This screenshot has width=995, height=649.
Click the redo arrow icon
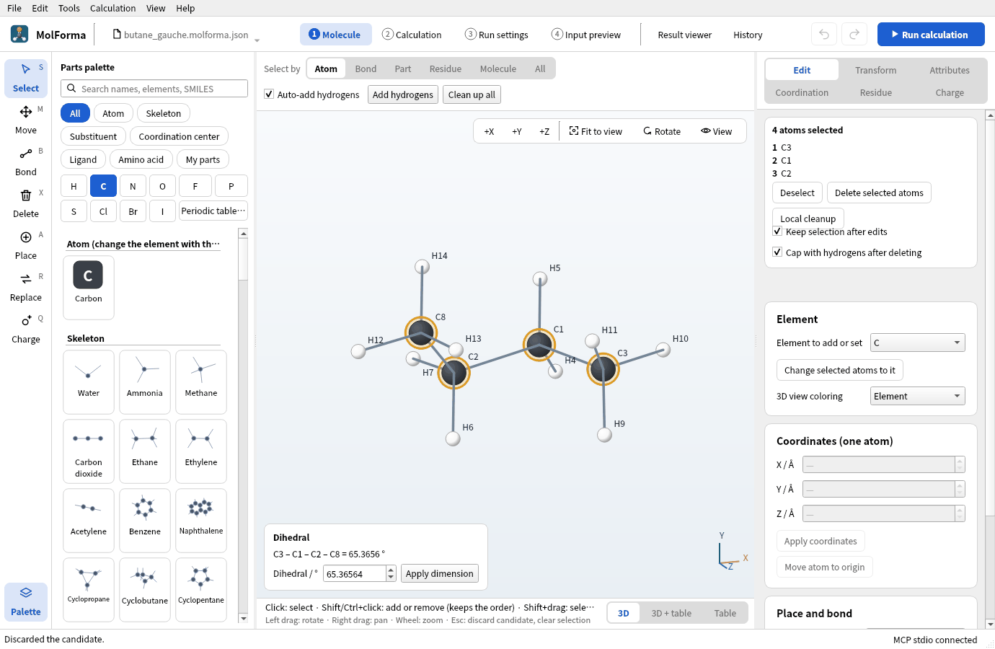tap(854, 35)
